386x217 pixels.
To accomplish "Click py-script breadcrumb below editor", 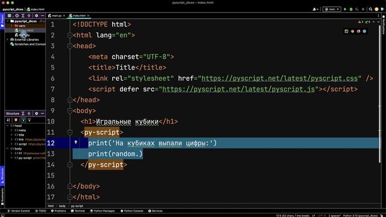I will click(x=77, y=206).
